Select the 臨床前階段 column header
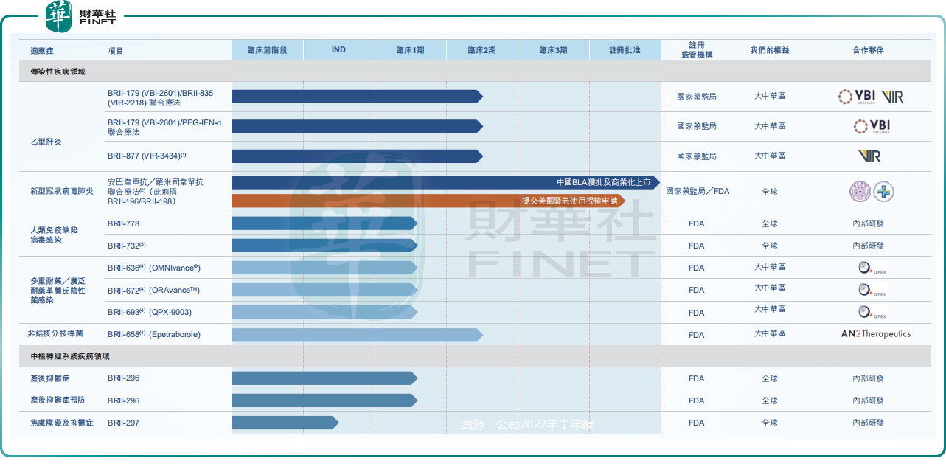 click(x=267, y=50)
